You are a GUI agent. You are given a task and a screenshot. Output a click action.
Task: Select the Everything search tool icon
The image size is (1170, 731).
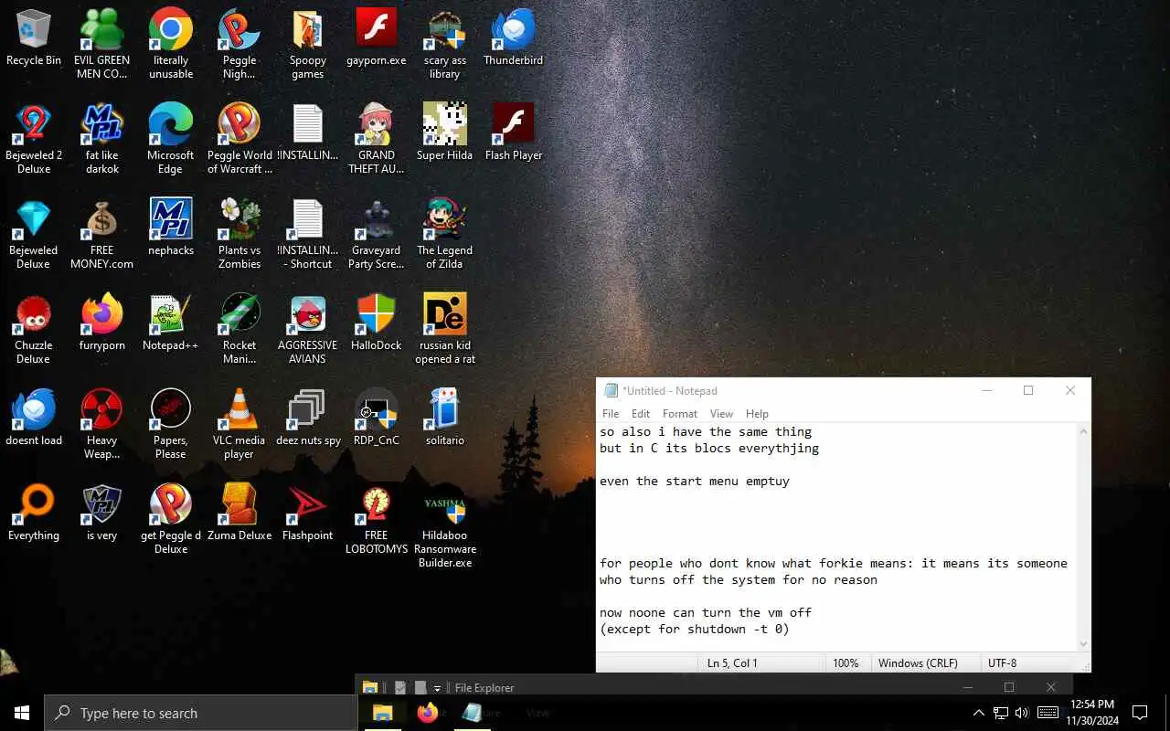click(34, 513)
